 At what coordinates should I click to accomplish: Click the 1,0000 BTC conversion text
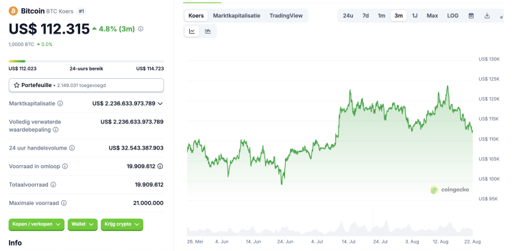coord(21,45)
